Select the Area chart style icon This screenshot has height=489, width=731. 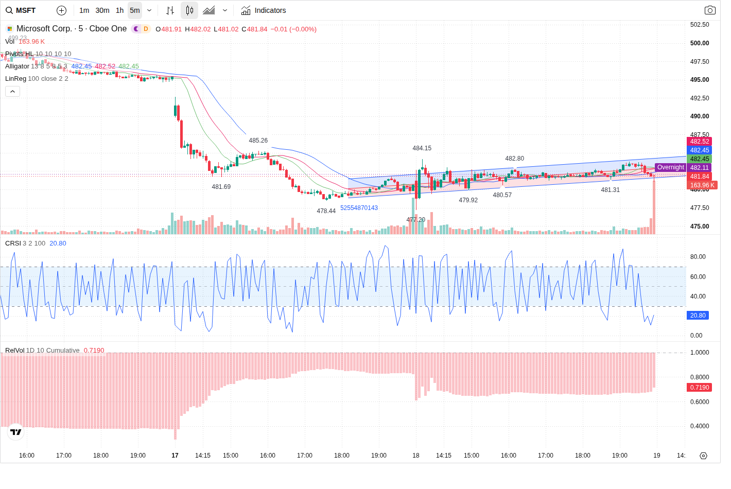208,10
